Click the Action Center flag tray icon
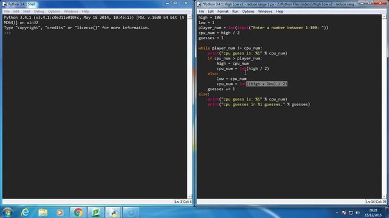 [344, 213]
